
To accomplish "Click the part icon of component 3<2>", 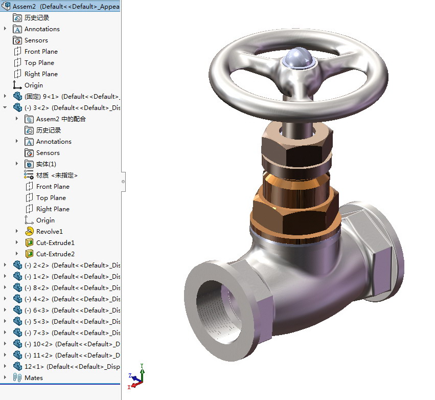I will (17, 108).
